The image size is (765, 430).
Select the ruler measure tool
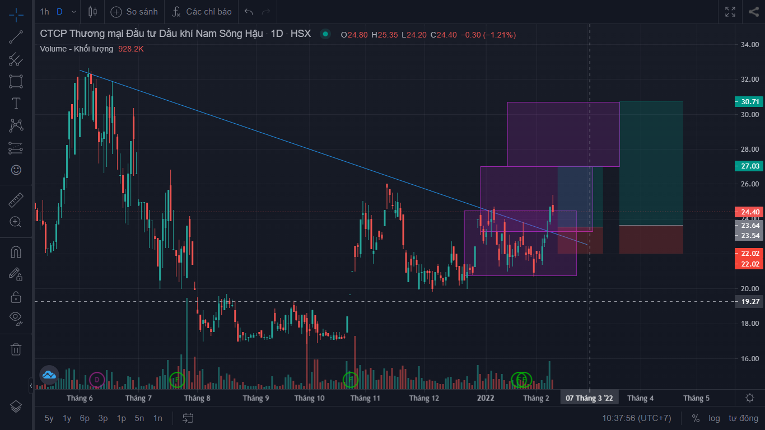coord(16,200)
